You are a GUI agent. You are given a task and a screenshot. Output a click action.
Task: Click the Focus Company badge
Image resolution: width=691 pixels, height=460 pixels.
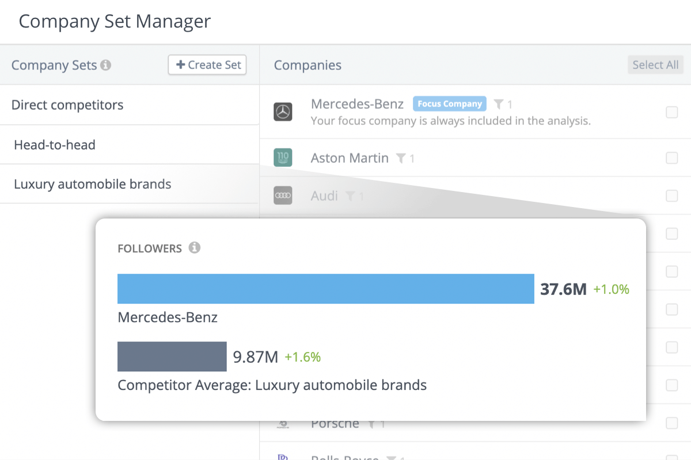coord(450,104)
